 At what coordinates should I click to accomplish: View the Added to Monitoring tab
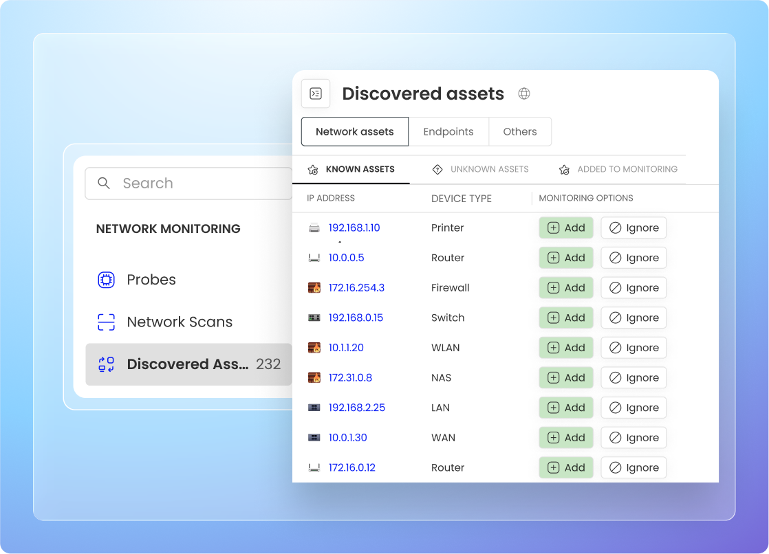618,169
